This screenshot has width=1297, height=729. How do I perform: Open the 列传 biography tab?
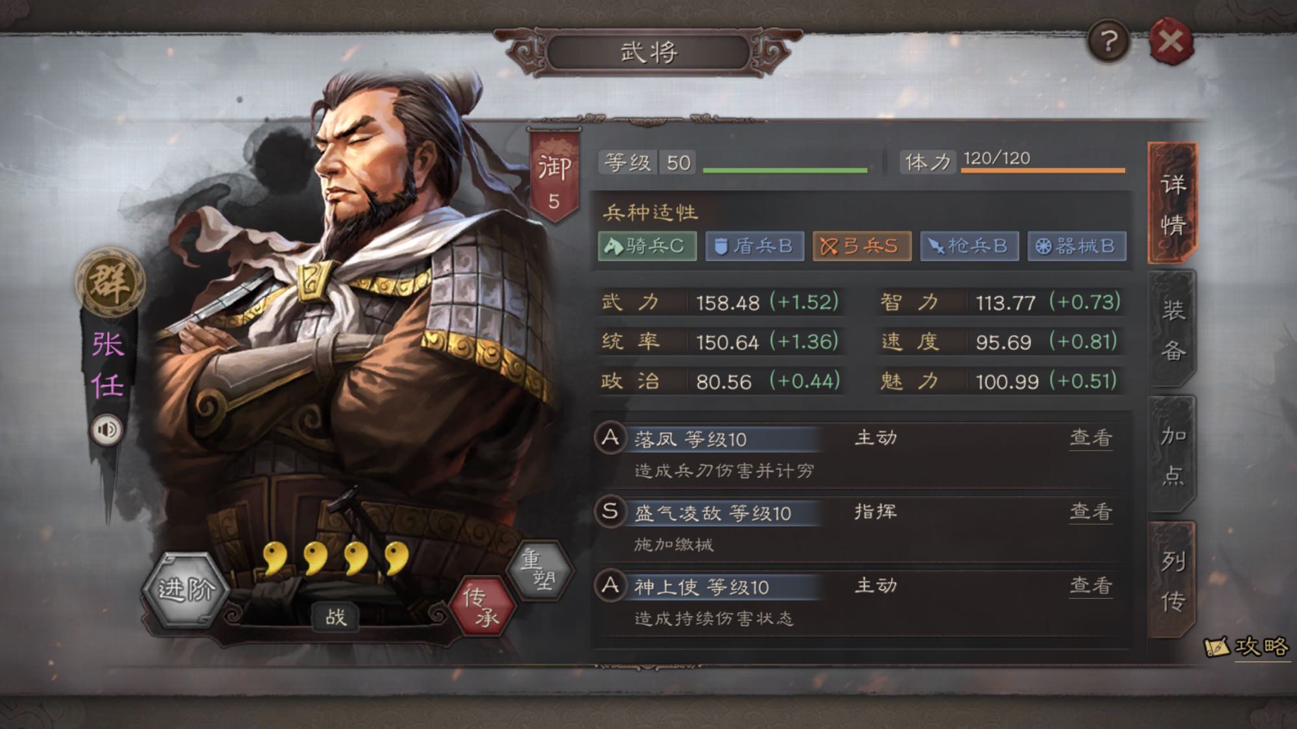pyautogui.click(x=1172, y=581)
